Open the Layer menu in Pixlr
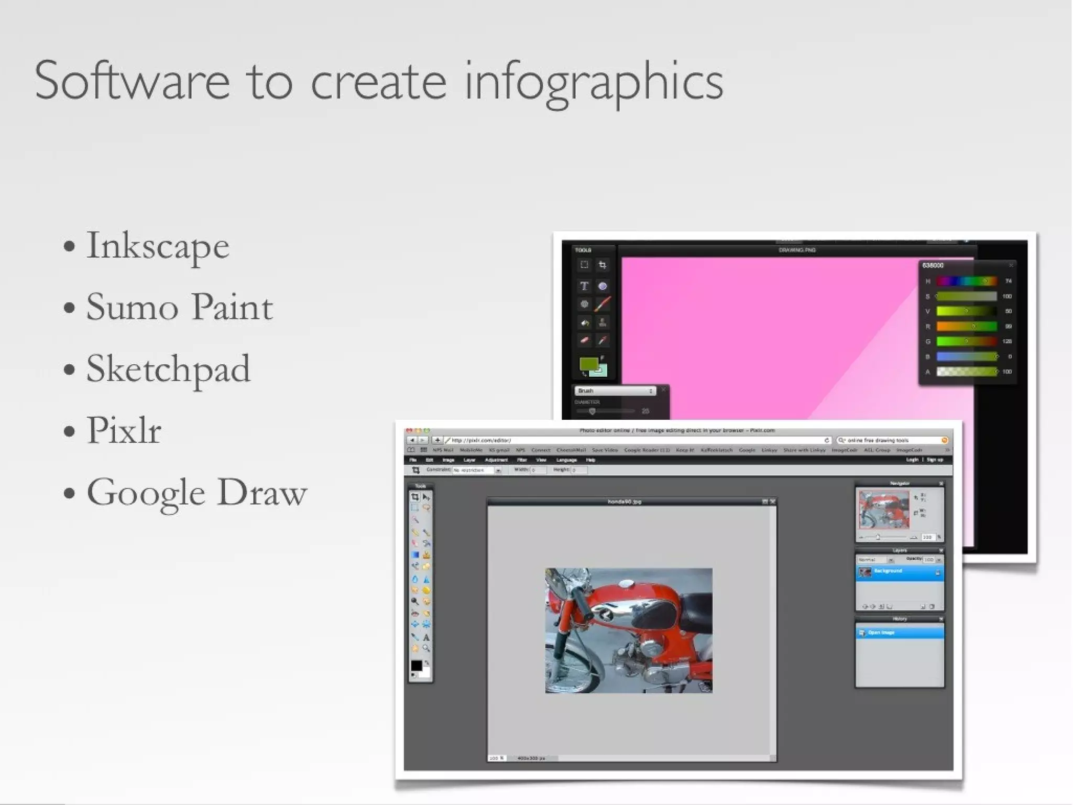This screenshot has width=1073, height=805. 469,460
